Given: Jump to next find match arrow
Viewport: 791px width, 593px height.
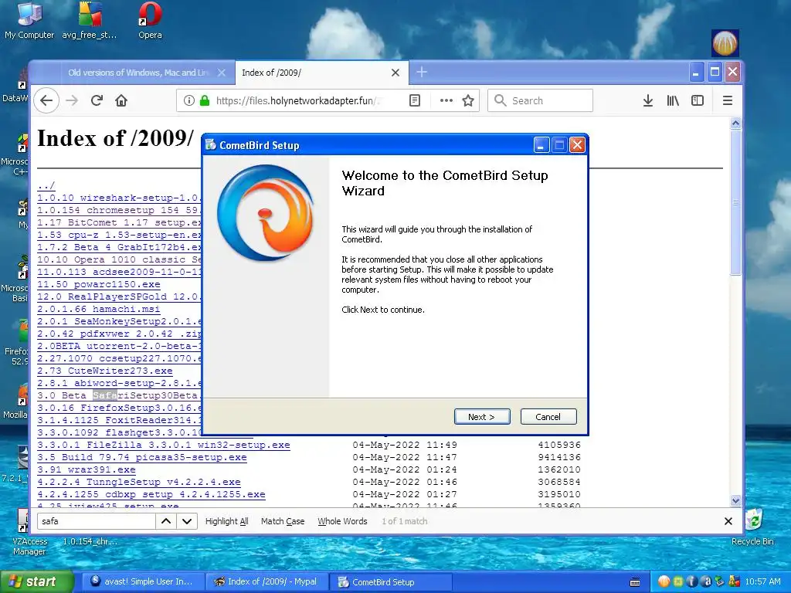Looking at the screenshot, I should click(187, 521).
